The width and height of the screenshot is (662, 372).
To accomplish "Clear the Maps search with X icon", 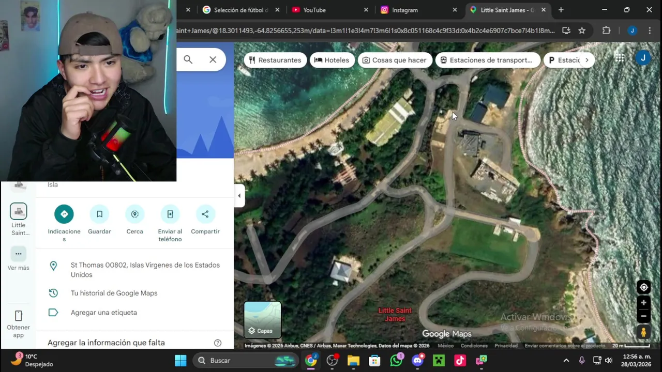I will pos(213,60).
